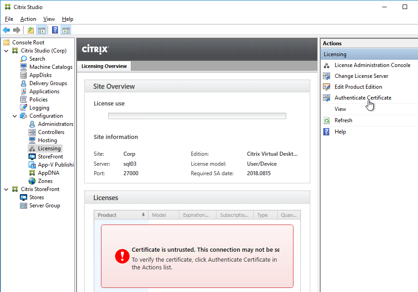The height and width of the screenshot is (292, 418).
Task: Click the SA date '2018.0815'
Action: (x=259, y=173)
